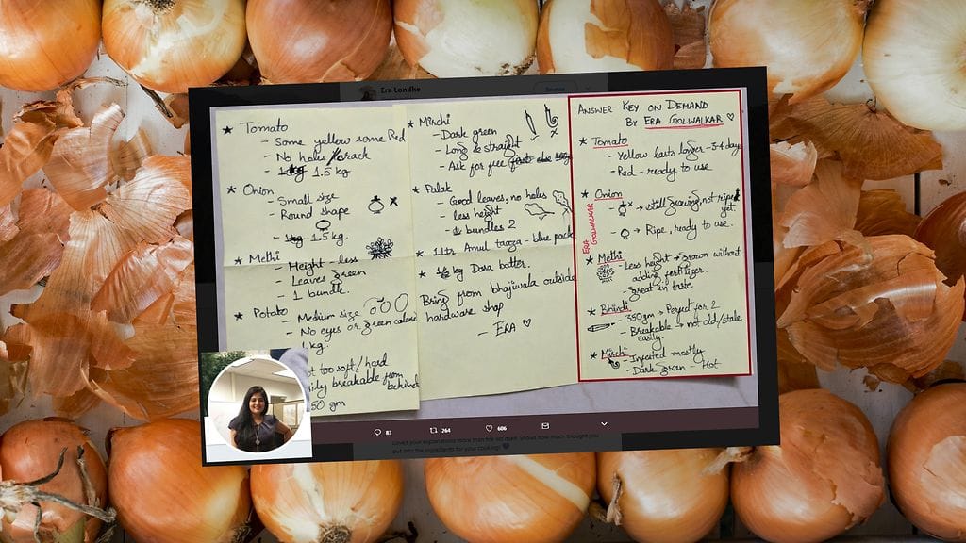966x543 pixels.
Task: Click the 83 replies count
Action: tap(388, 432)
